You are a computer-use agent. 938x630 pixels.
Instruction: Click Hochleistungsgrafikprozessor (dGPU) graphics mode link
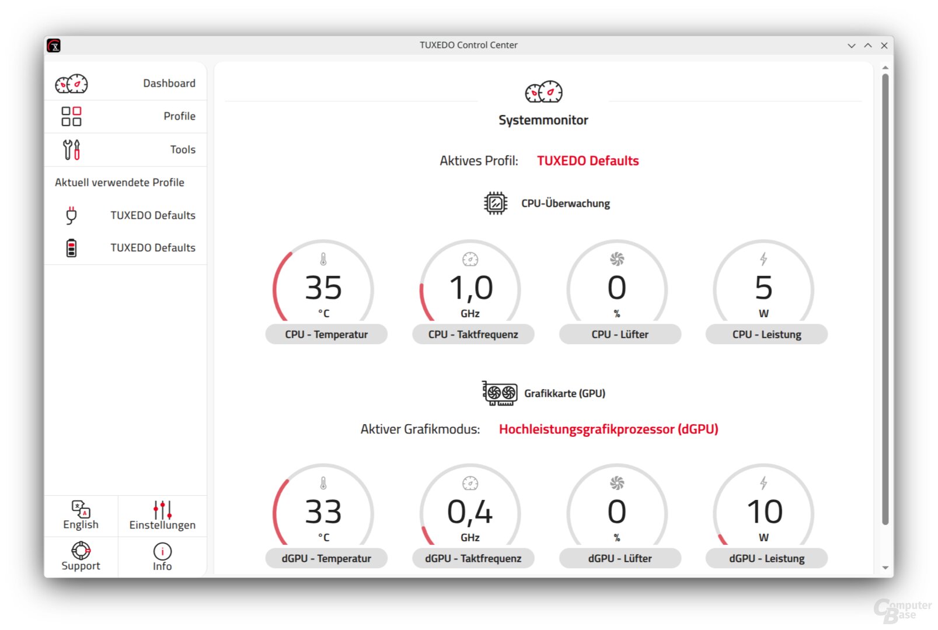[608, 429]
